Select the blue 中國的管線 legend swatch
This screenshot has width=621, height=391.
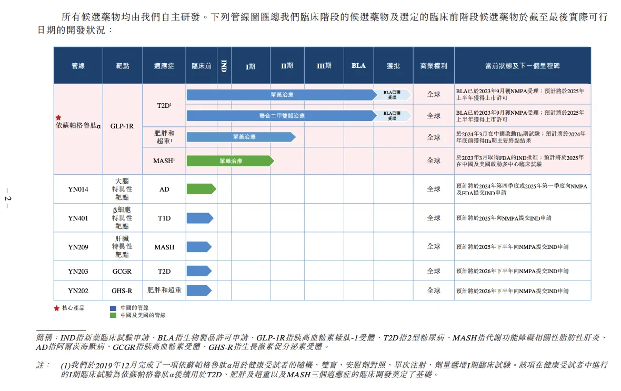[x=113, y=308]
